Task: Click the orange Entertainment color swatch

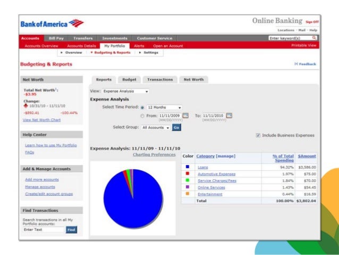Action: (188, 193)
